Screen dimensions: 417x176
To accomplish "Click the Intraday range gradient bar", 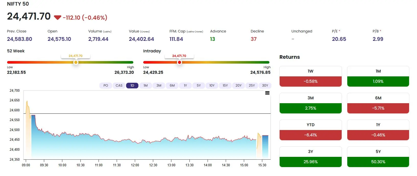I will [x=206, y=62].
